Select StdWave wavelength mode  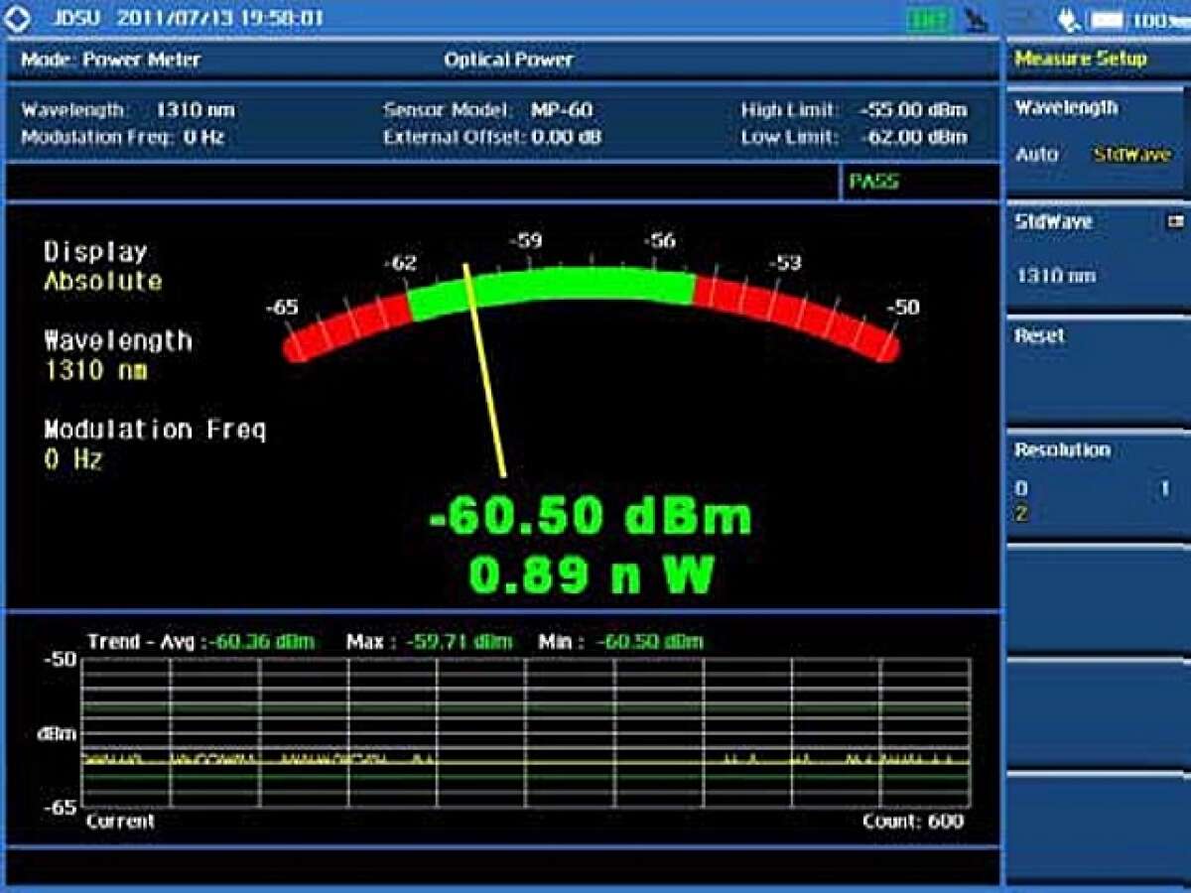coord(1132,155)
